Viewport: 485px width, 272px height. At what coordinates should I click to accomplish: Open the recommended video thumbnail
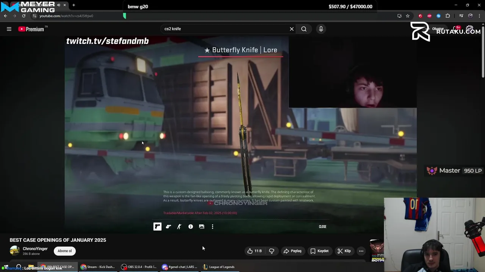click(377, 251)
